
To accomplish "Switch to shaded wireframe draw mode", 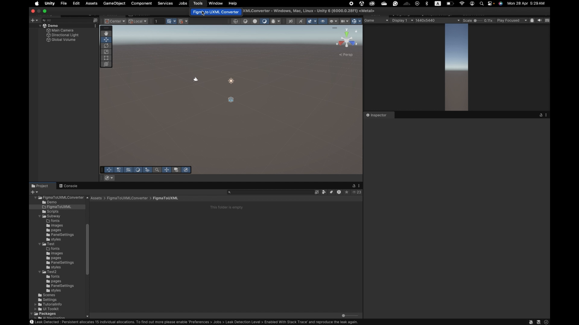I will 245,21.
